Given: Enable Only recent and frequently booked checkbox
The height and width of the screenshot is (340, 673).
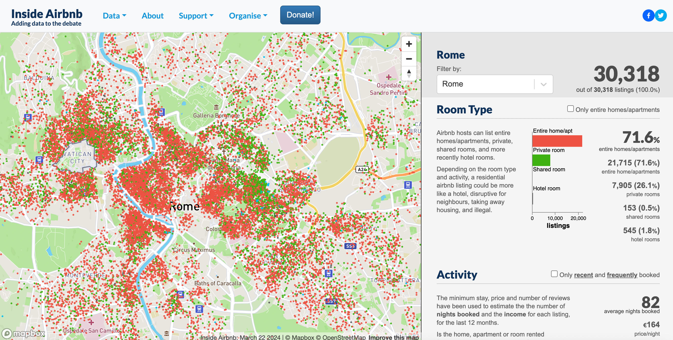Looking at the screenshot, I should (x=554, y=274).
